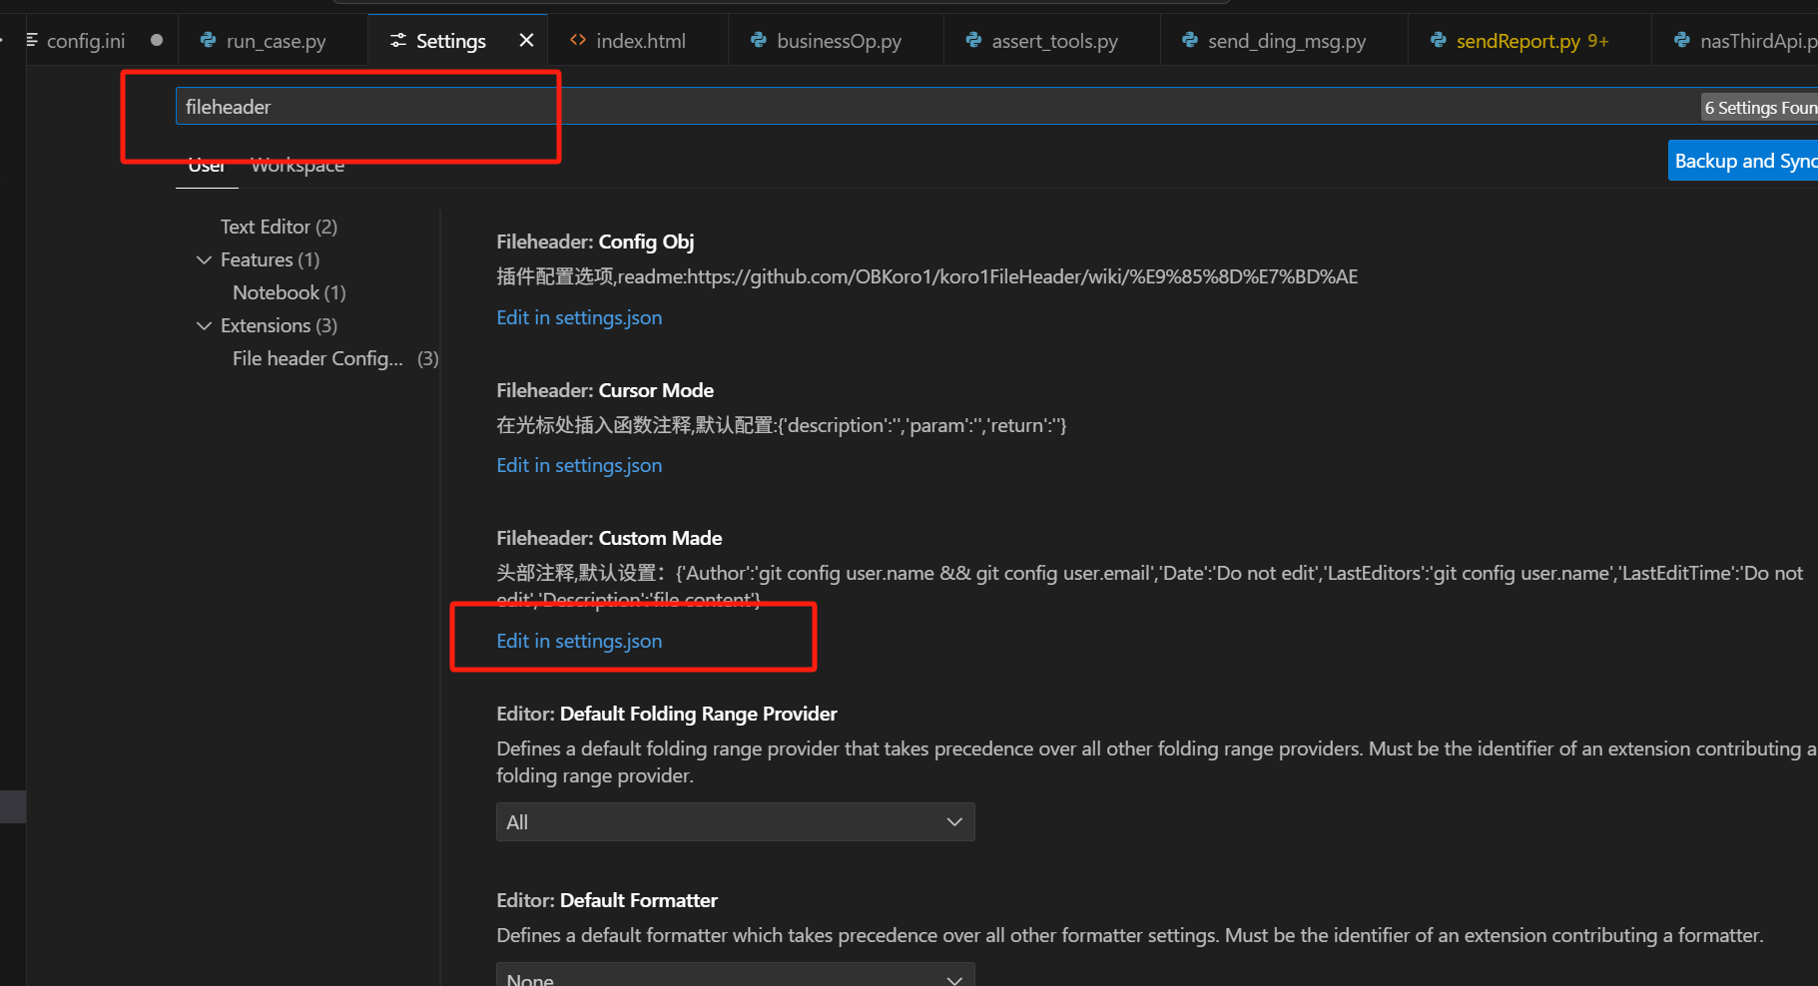Click the fileheader settings search box

(x=899, y=107)
